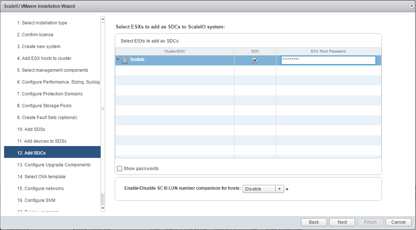Click the asterisk info icon beside dropdown
416x230 pixels.
(287, 189)
